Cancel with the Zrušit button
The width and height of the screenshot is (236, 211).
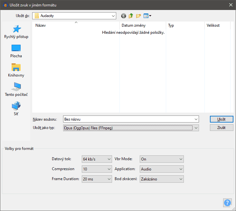222,128
